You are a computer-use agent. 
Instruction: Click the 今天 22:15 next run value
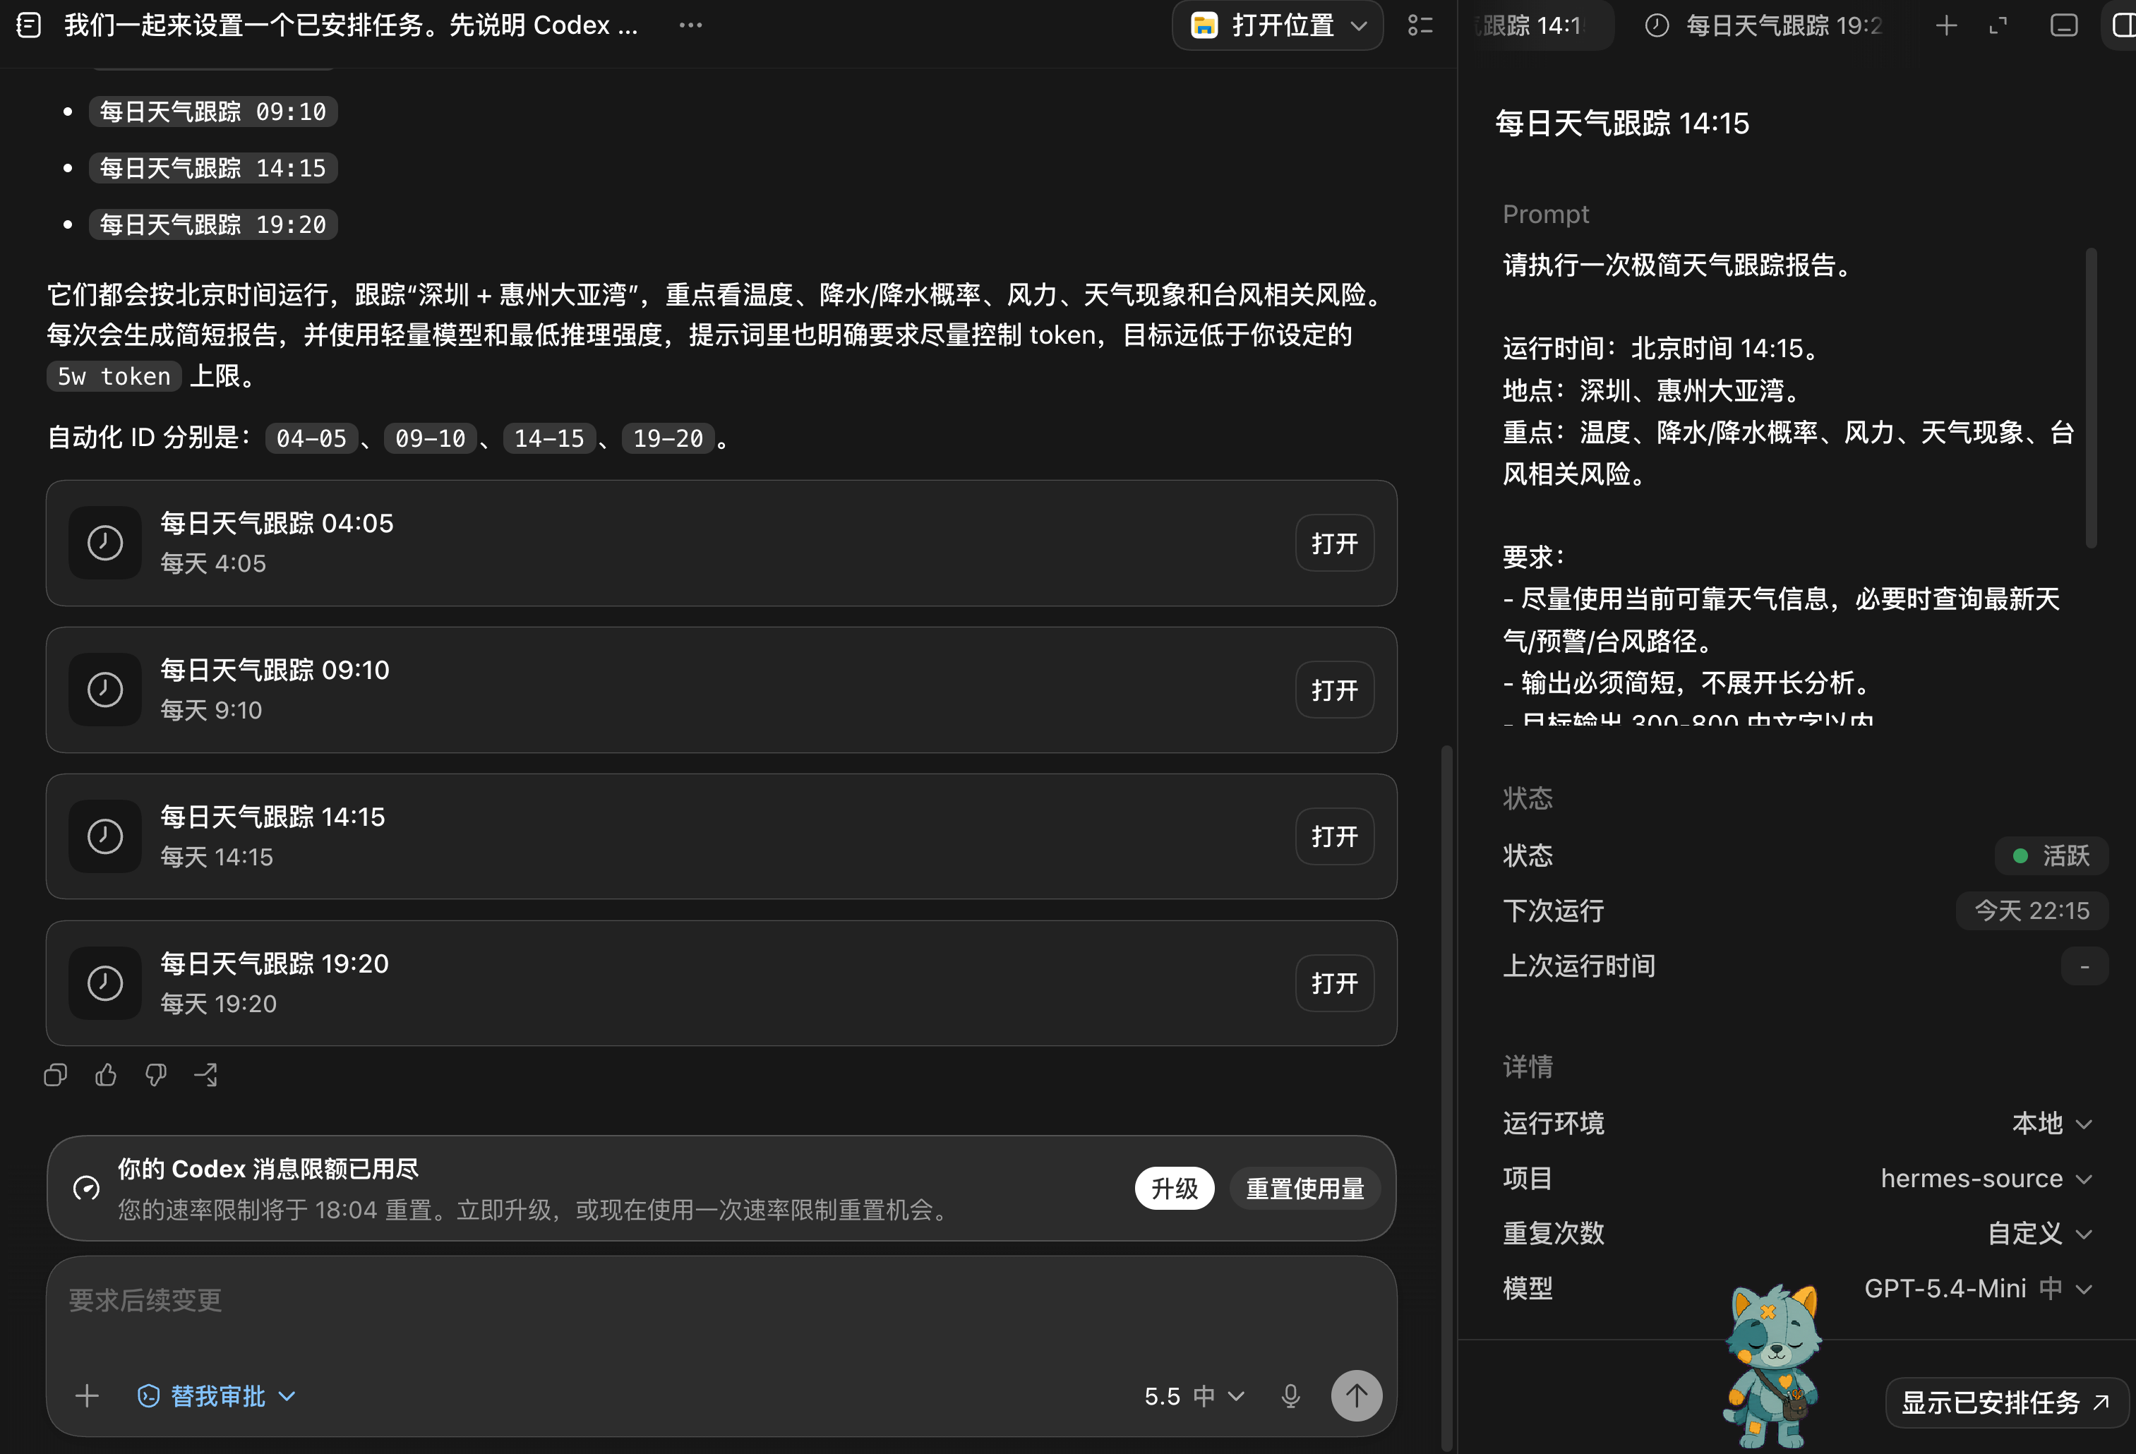pos(2032,911)
